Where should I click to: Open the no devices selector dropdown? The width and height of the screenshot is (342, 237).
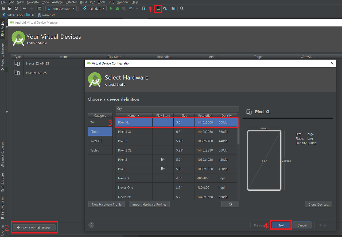click(x=61, y=9)
